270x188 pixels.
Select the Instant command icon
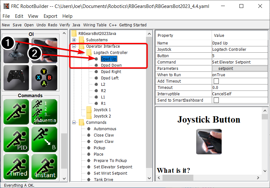point(44,166)
